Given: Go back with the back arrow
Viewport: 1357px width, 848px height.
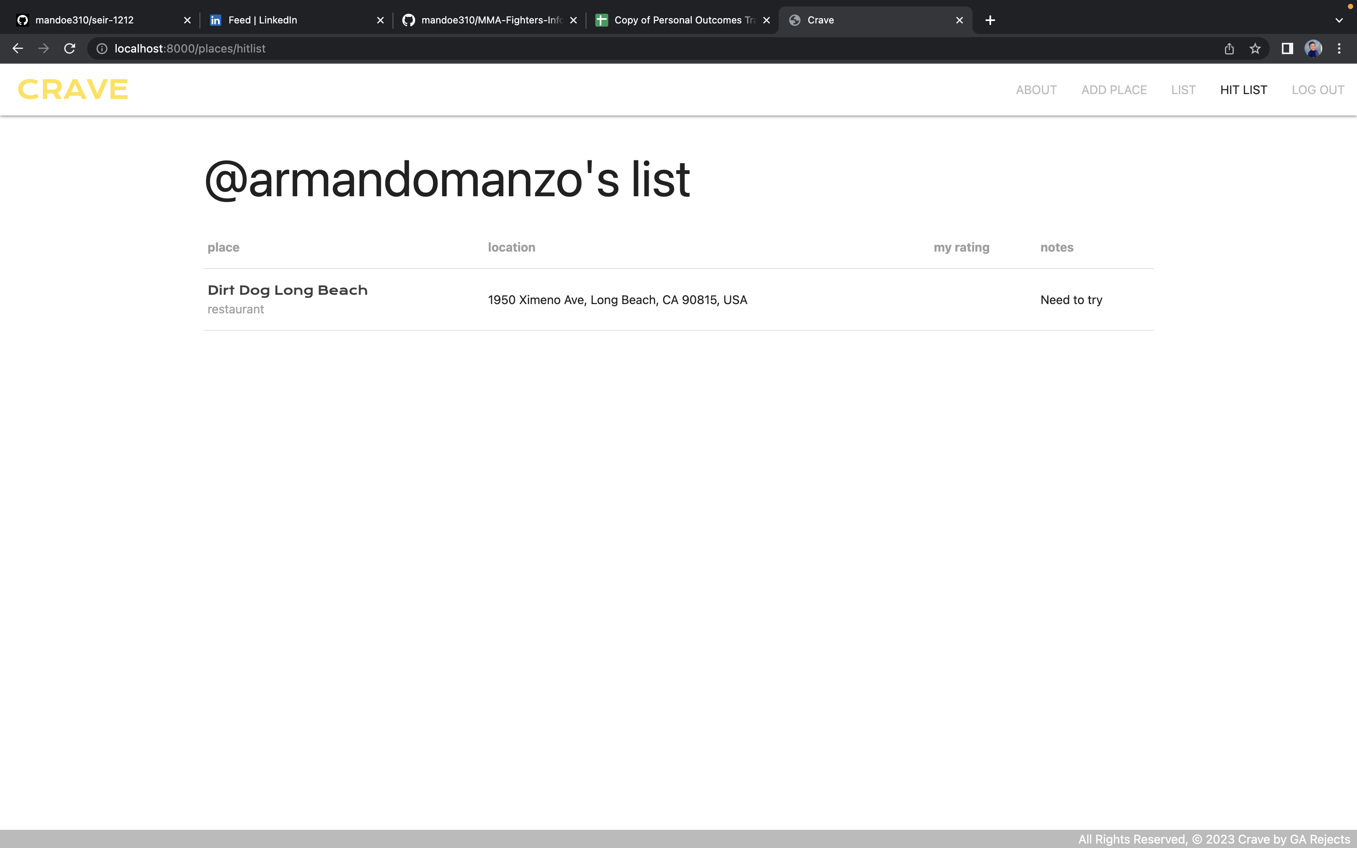Looking at the screenshot, I should click(18, 49).
